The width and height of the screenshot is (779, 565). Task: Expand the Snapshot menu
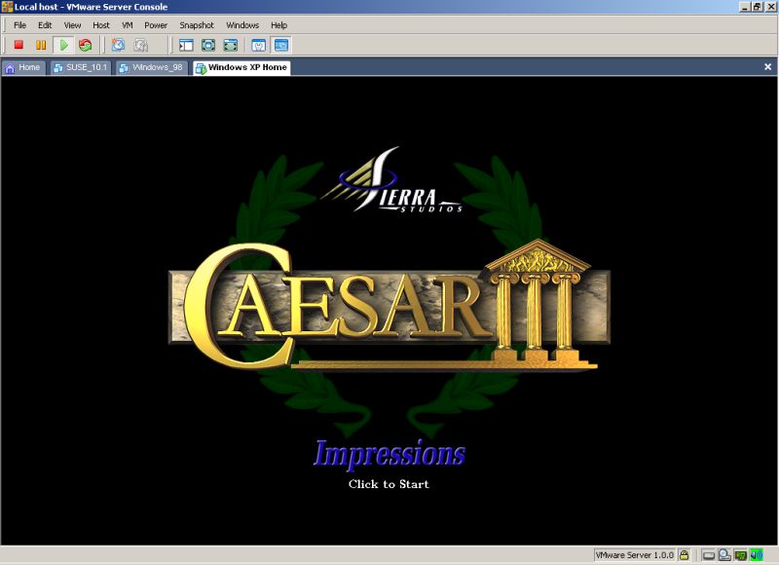click(196, 24)
